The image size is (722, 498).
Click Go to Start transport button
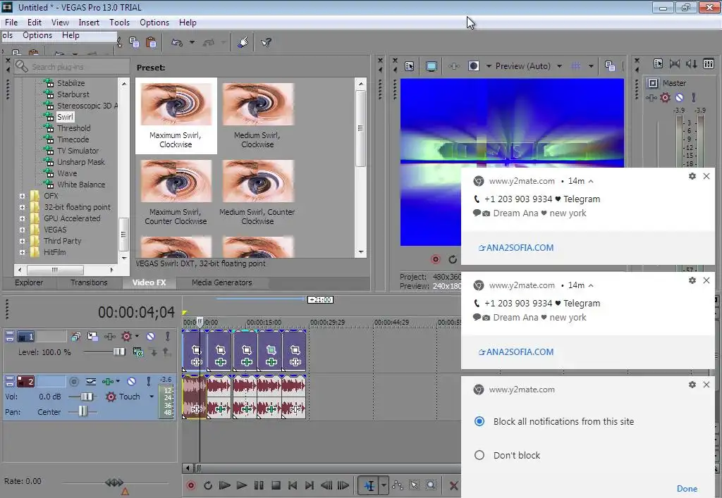tap(293, 485)
